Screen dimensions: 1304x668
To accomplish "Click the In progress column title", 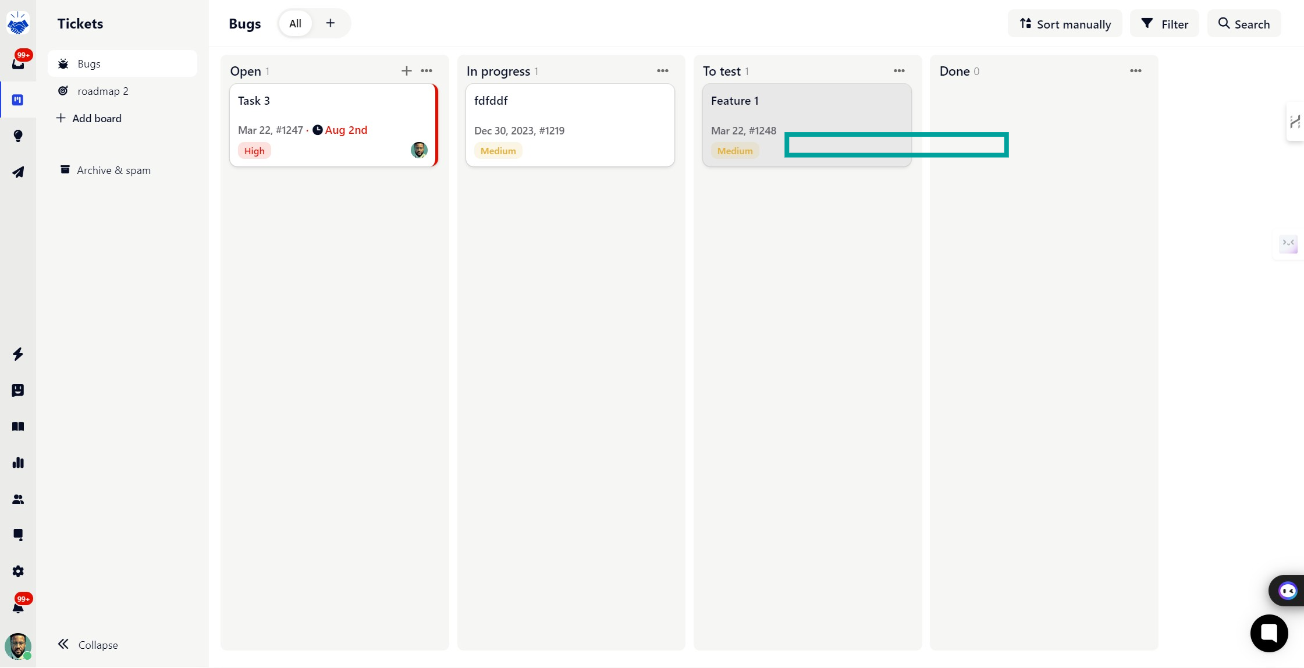I will (x=498, y=71).
